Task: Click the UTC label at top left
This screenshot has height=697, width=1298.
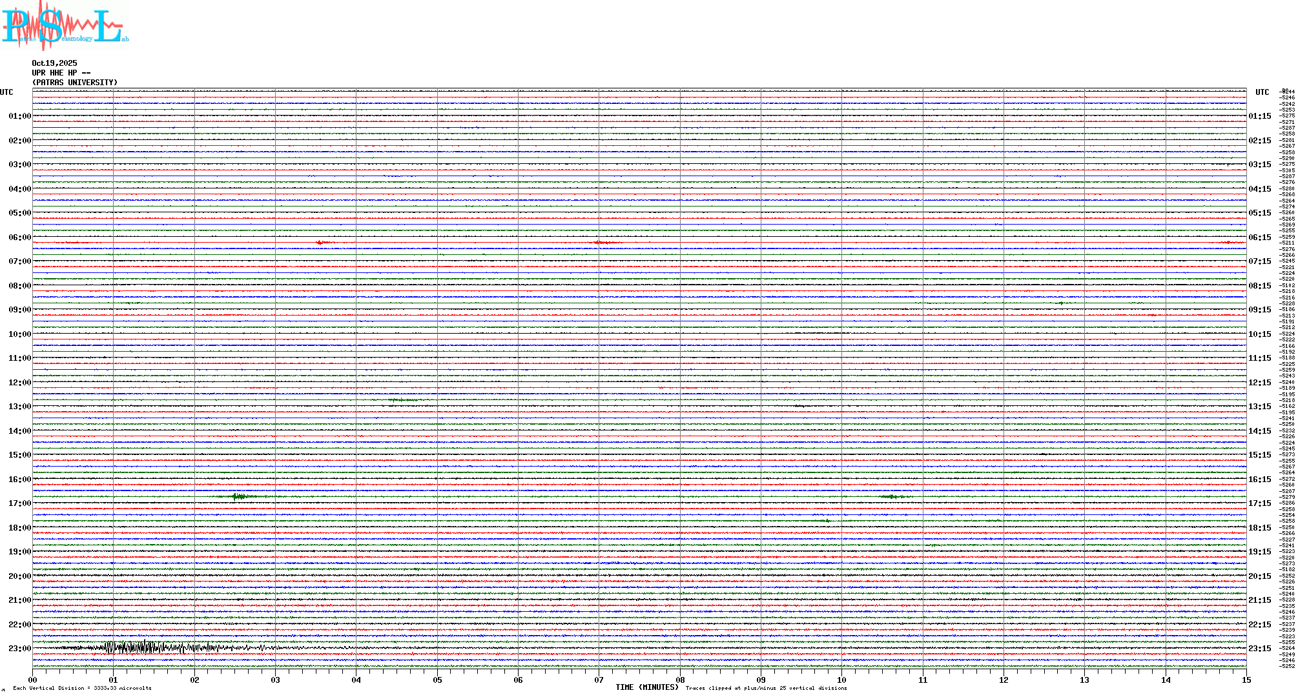Action: click(6, 92)
